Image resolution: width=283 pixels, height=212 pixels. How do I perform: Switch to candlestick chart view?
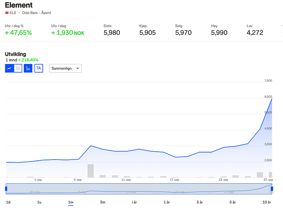[18, 68]
